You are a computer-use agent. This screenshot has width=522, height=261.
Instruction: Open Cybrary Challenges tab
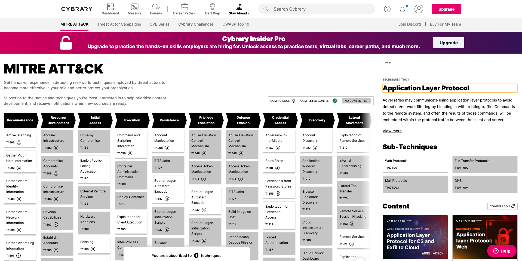196,24
